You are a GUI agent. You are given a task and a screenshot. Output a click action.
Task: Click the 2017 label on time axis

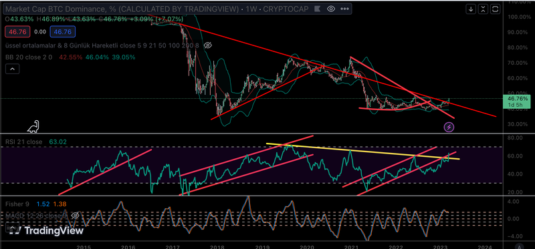(173, 246)
